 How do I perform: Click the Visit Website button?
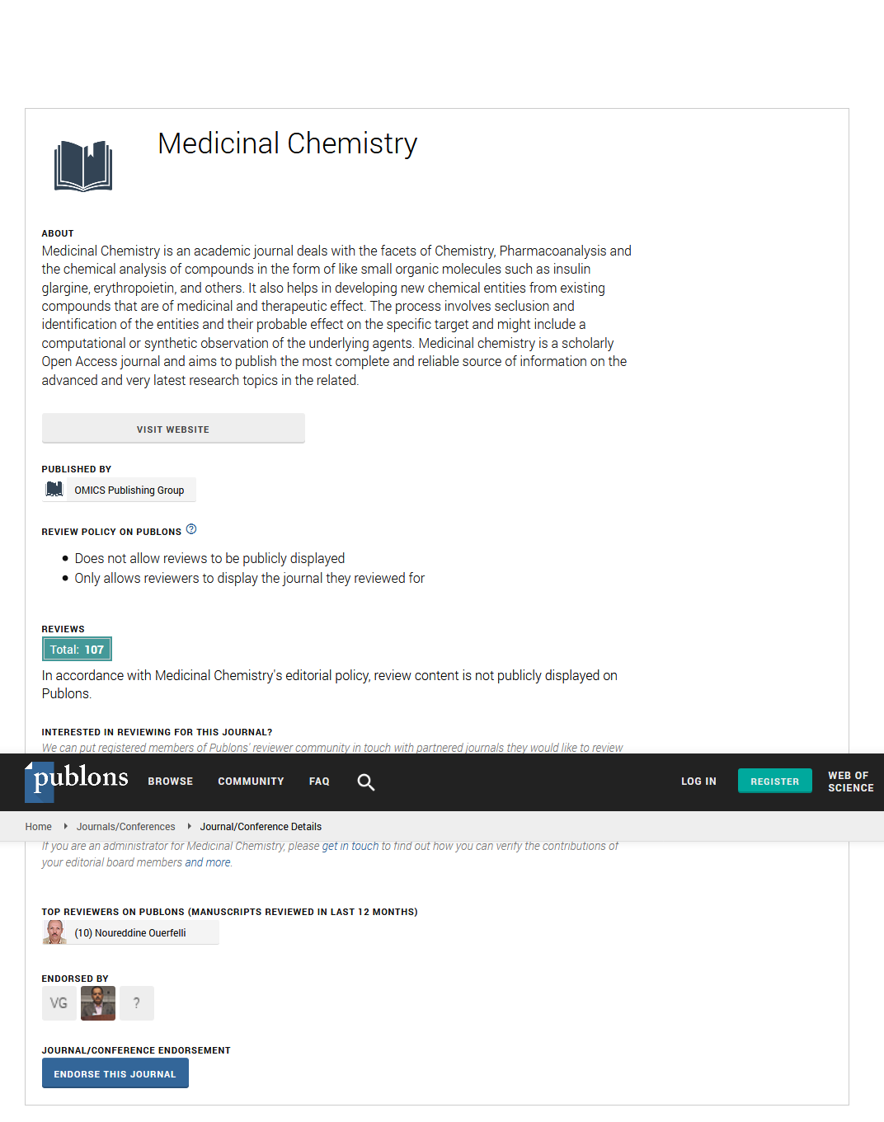(x=173, y=429)
